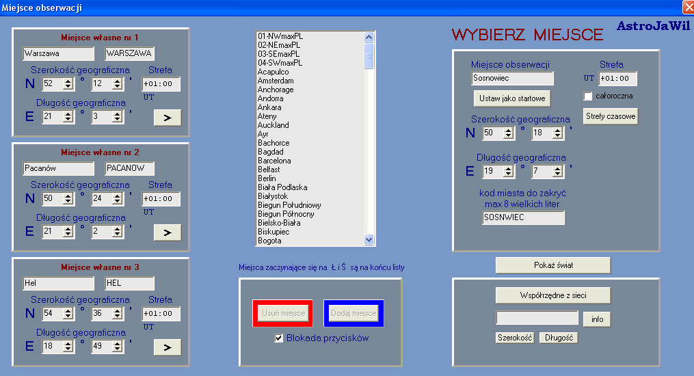Open Strefy czasowe button

pos(611,116)
